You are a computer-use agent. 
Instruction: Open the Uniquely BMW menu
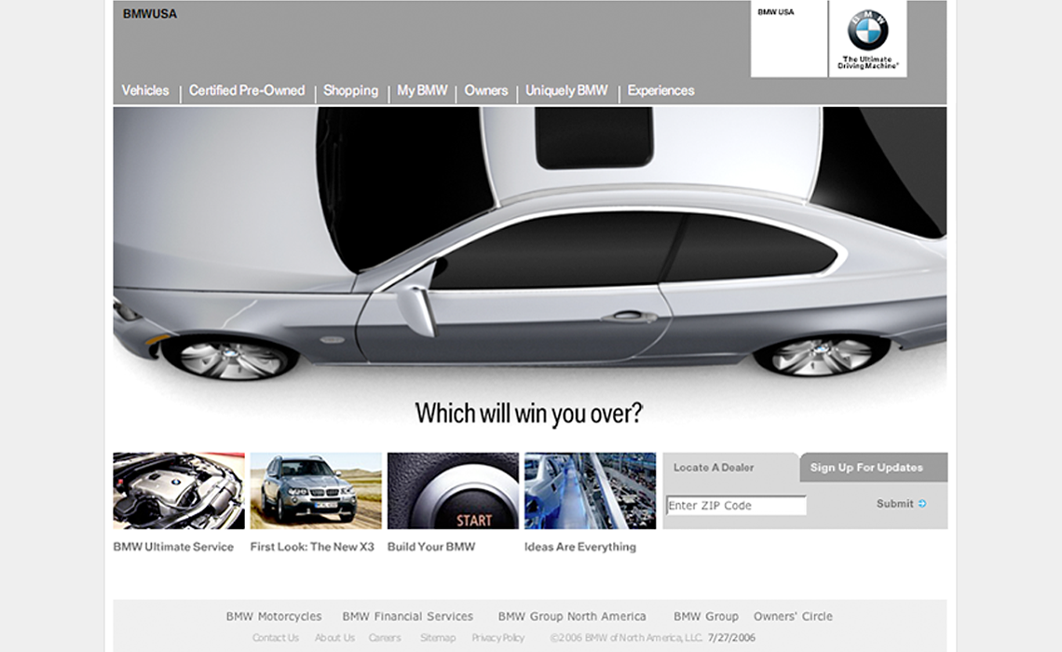pyautogui.click(x=566, y=90)
